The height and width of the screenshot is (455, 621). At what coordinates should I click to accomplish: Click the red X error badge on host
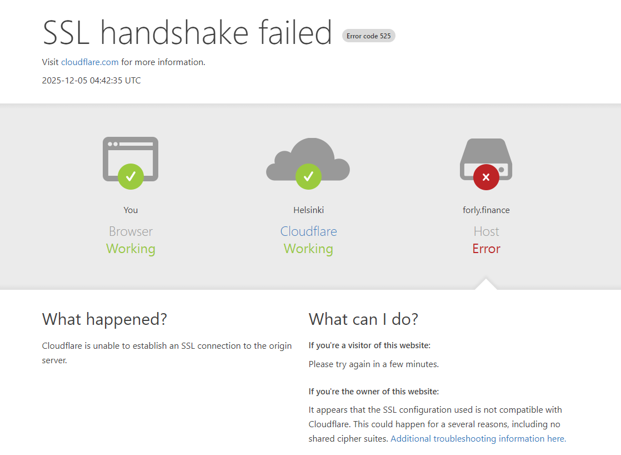[486, 177]
